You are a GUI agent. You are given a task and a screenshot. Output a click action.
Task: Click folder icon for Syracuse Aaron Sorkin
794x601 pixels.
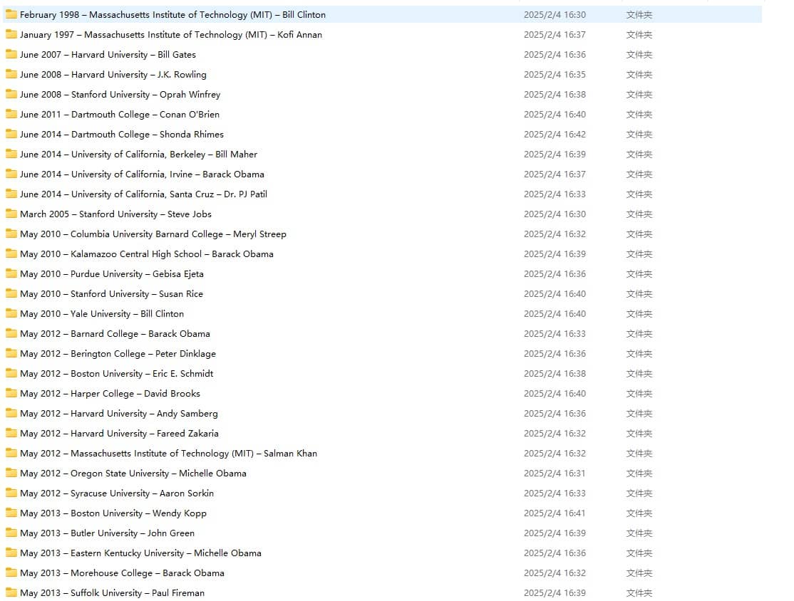[x=11, y=493]
